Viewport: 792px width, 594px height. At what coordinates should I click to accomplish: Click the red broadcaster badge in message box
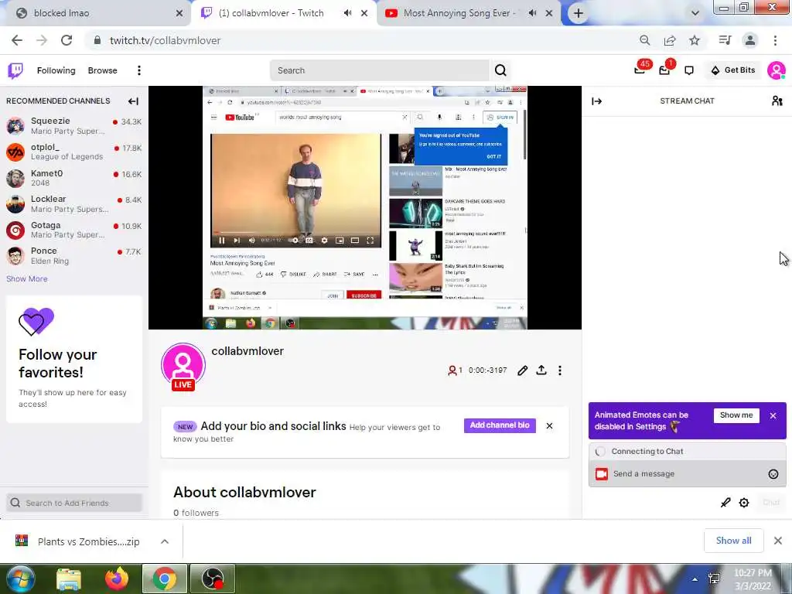(602, 474)
